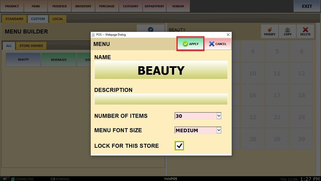Click the 1:27 PM clock
Screen dimensions: 321x181
310,179
